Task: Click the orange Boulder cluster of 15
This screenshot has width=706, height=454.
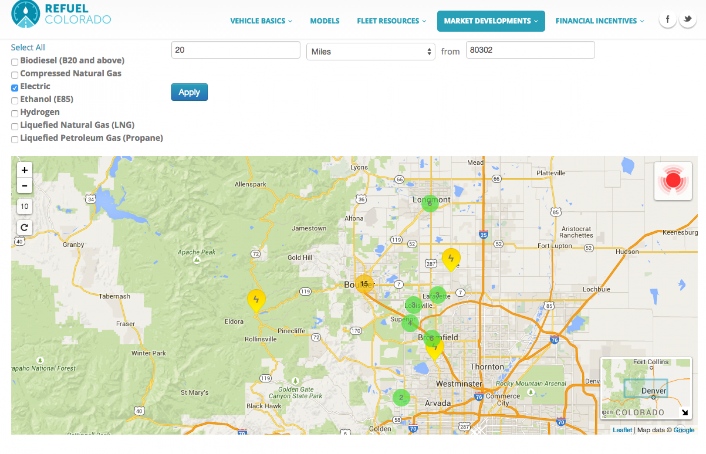Action: [364, 284]
